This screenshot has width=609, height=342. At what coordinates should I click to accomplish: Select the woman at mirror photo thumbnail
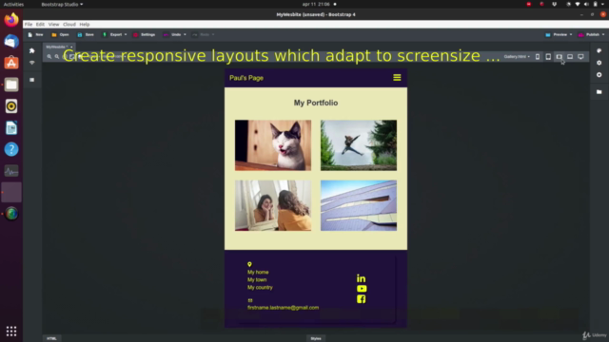point(273,205)
